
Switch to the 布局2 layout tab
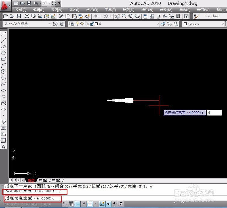pos(56,180)
